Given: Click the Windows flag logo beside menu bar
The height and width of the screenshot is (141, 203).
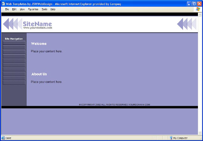Looking at the screenshot, I should pos(198,9).
